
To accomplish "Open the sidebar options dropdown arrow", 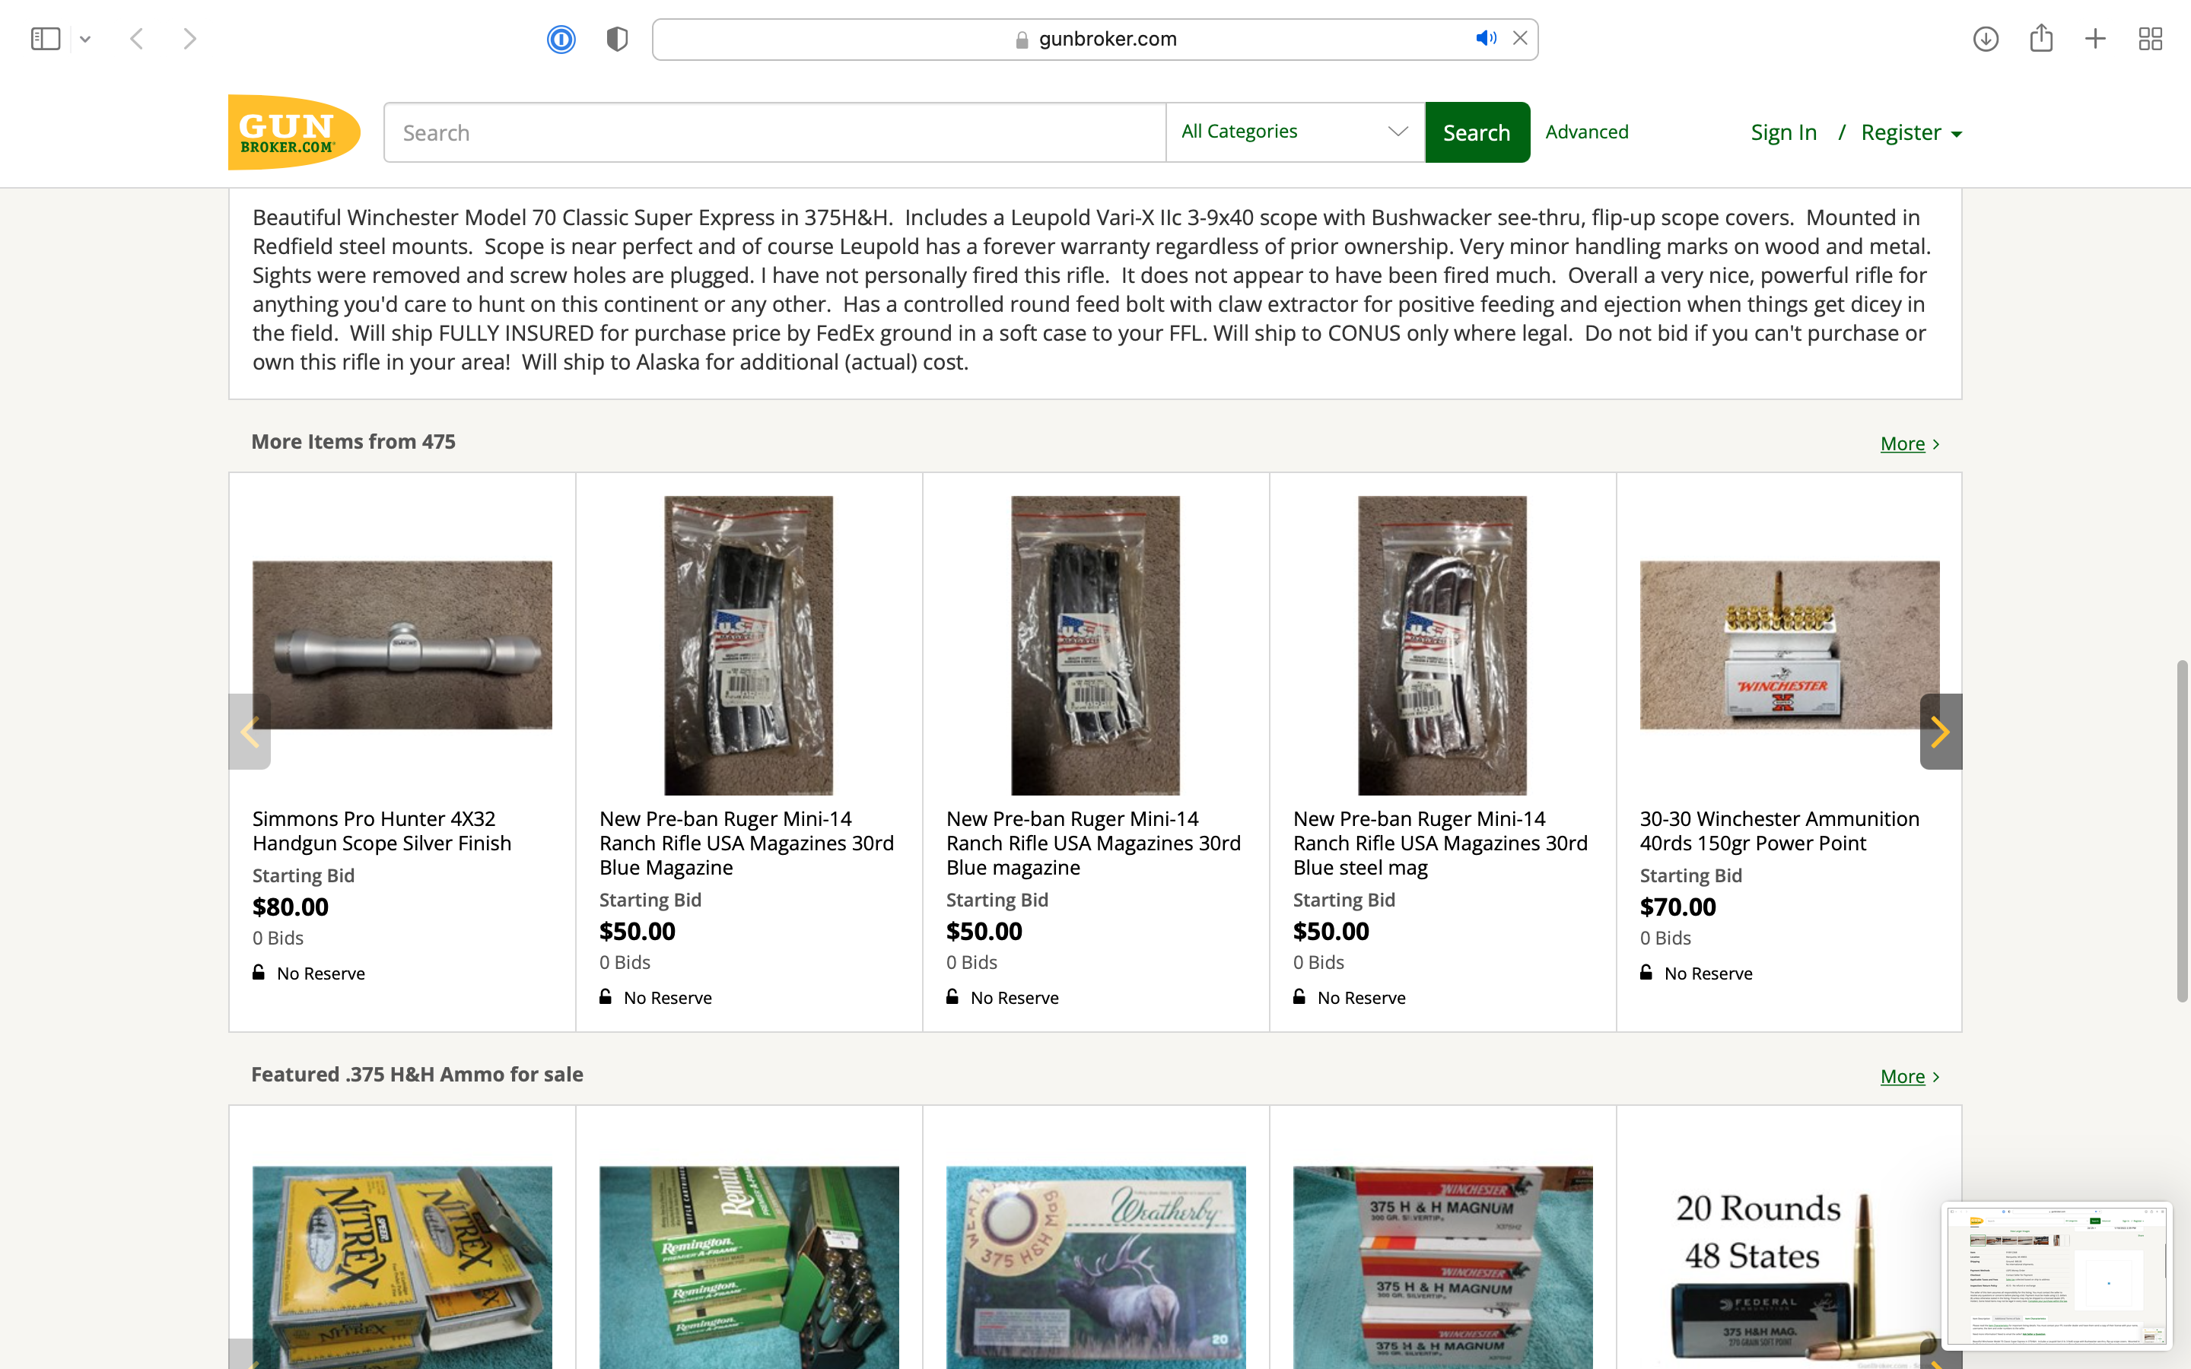I will point(85,39).
